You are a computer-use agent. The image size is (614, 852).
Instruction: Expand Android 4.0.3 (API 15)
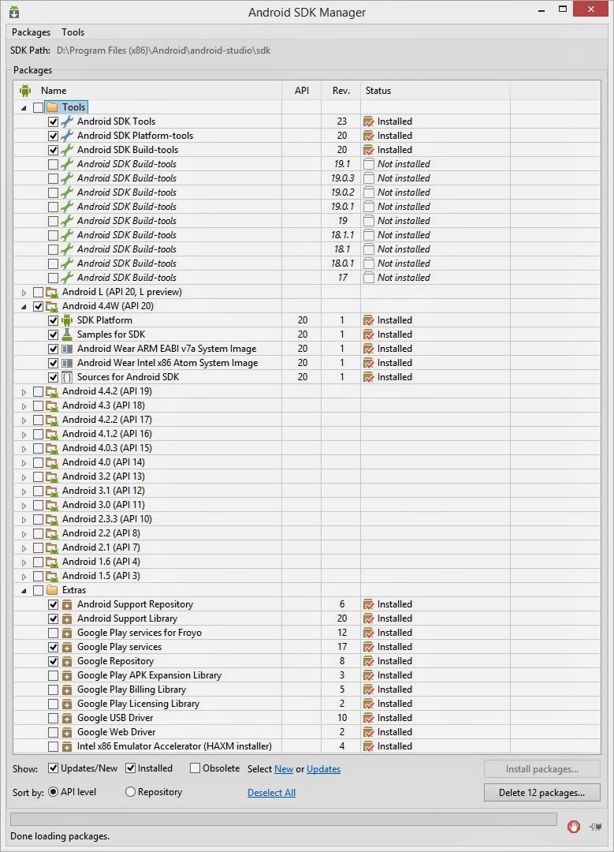coord(24,449)
